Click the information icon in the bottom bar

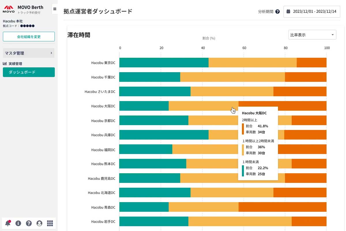pyautogui.click(x=18, y=223)
